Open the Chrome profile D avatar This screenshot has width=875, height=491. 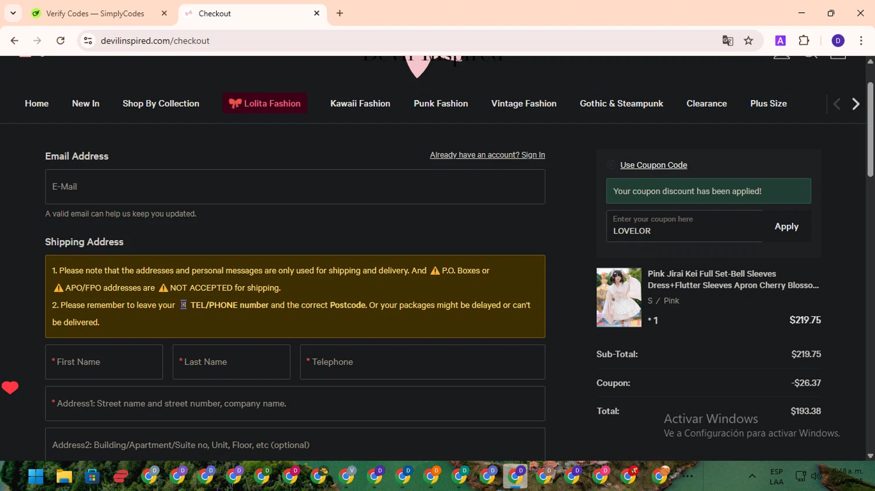[838, 41]
